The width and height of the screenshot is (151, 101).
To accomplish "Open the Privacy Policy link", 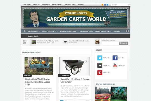I will click(x=57, y=5).
